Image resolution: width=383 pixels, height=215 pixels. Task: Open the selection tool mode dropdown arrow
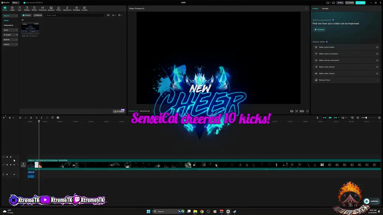(13, 118)
